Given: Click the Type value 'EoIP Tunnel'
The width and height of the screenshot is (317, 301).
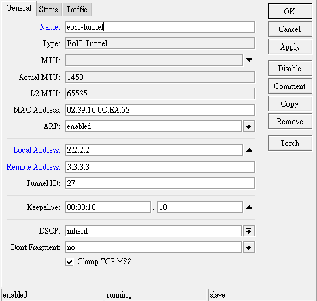Looking at the screenshot, I should (160, 43).
